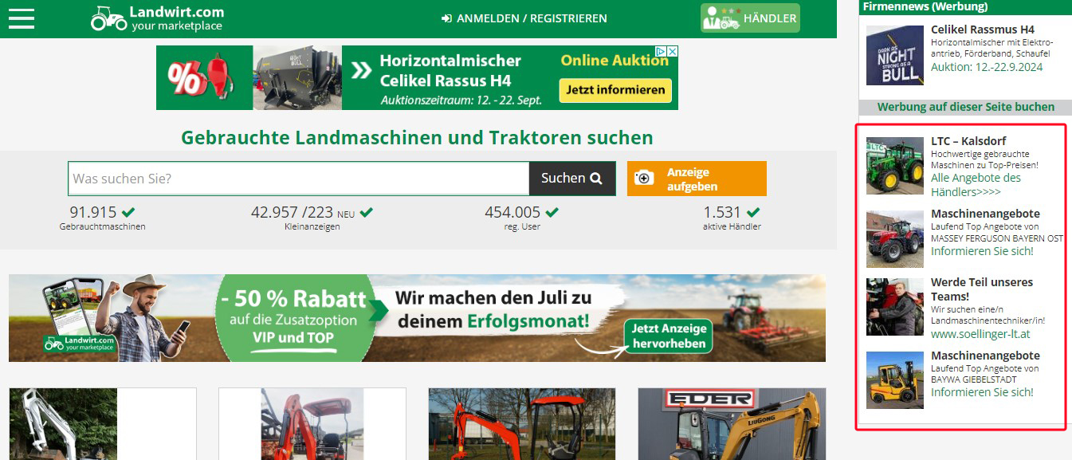1072x460 pixels.
Task: Click the Landwirt.com tractor logo
Action: click(x=158, y=18)
